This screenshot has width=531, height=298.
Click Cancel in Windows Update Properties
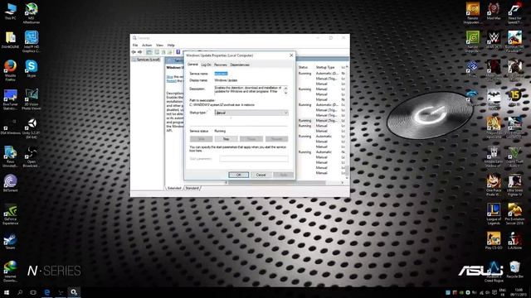point(261,175)
